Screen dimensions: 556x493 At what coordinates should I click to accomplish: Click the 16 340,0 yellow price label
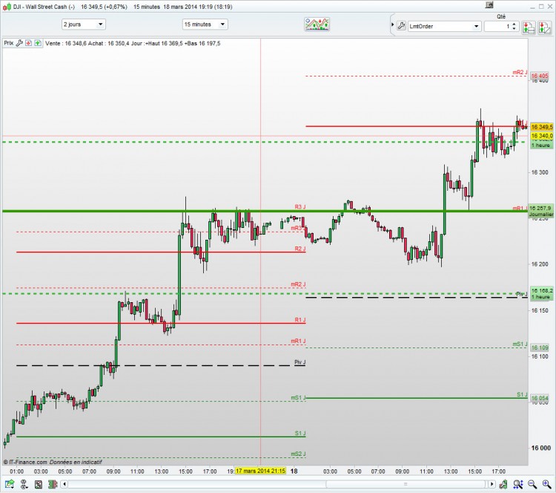541,136
